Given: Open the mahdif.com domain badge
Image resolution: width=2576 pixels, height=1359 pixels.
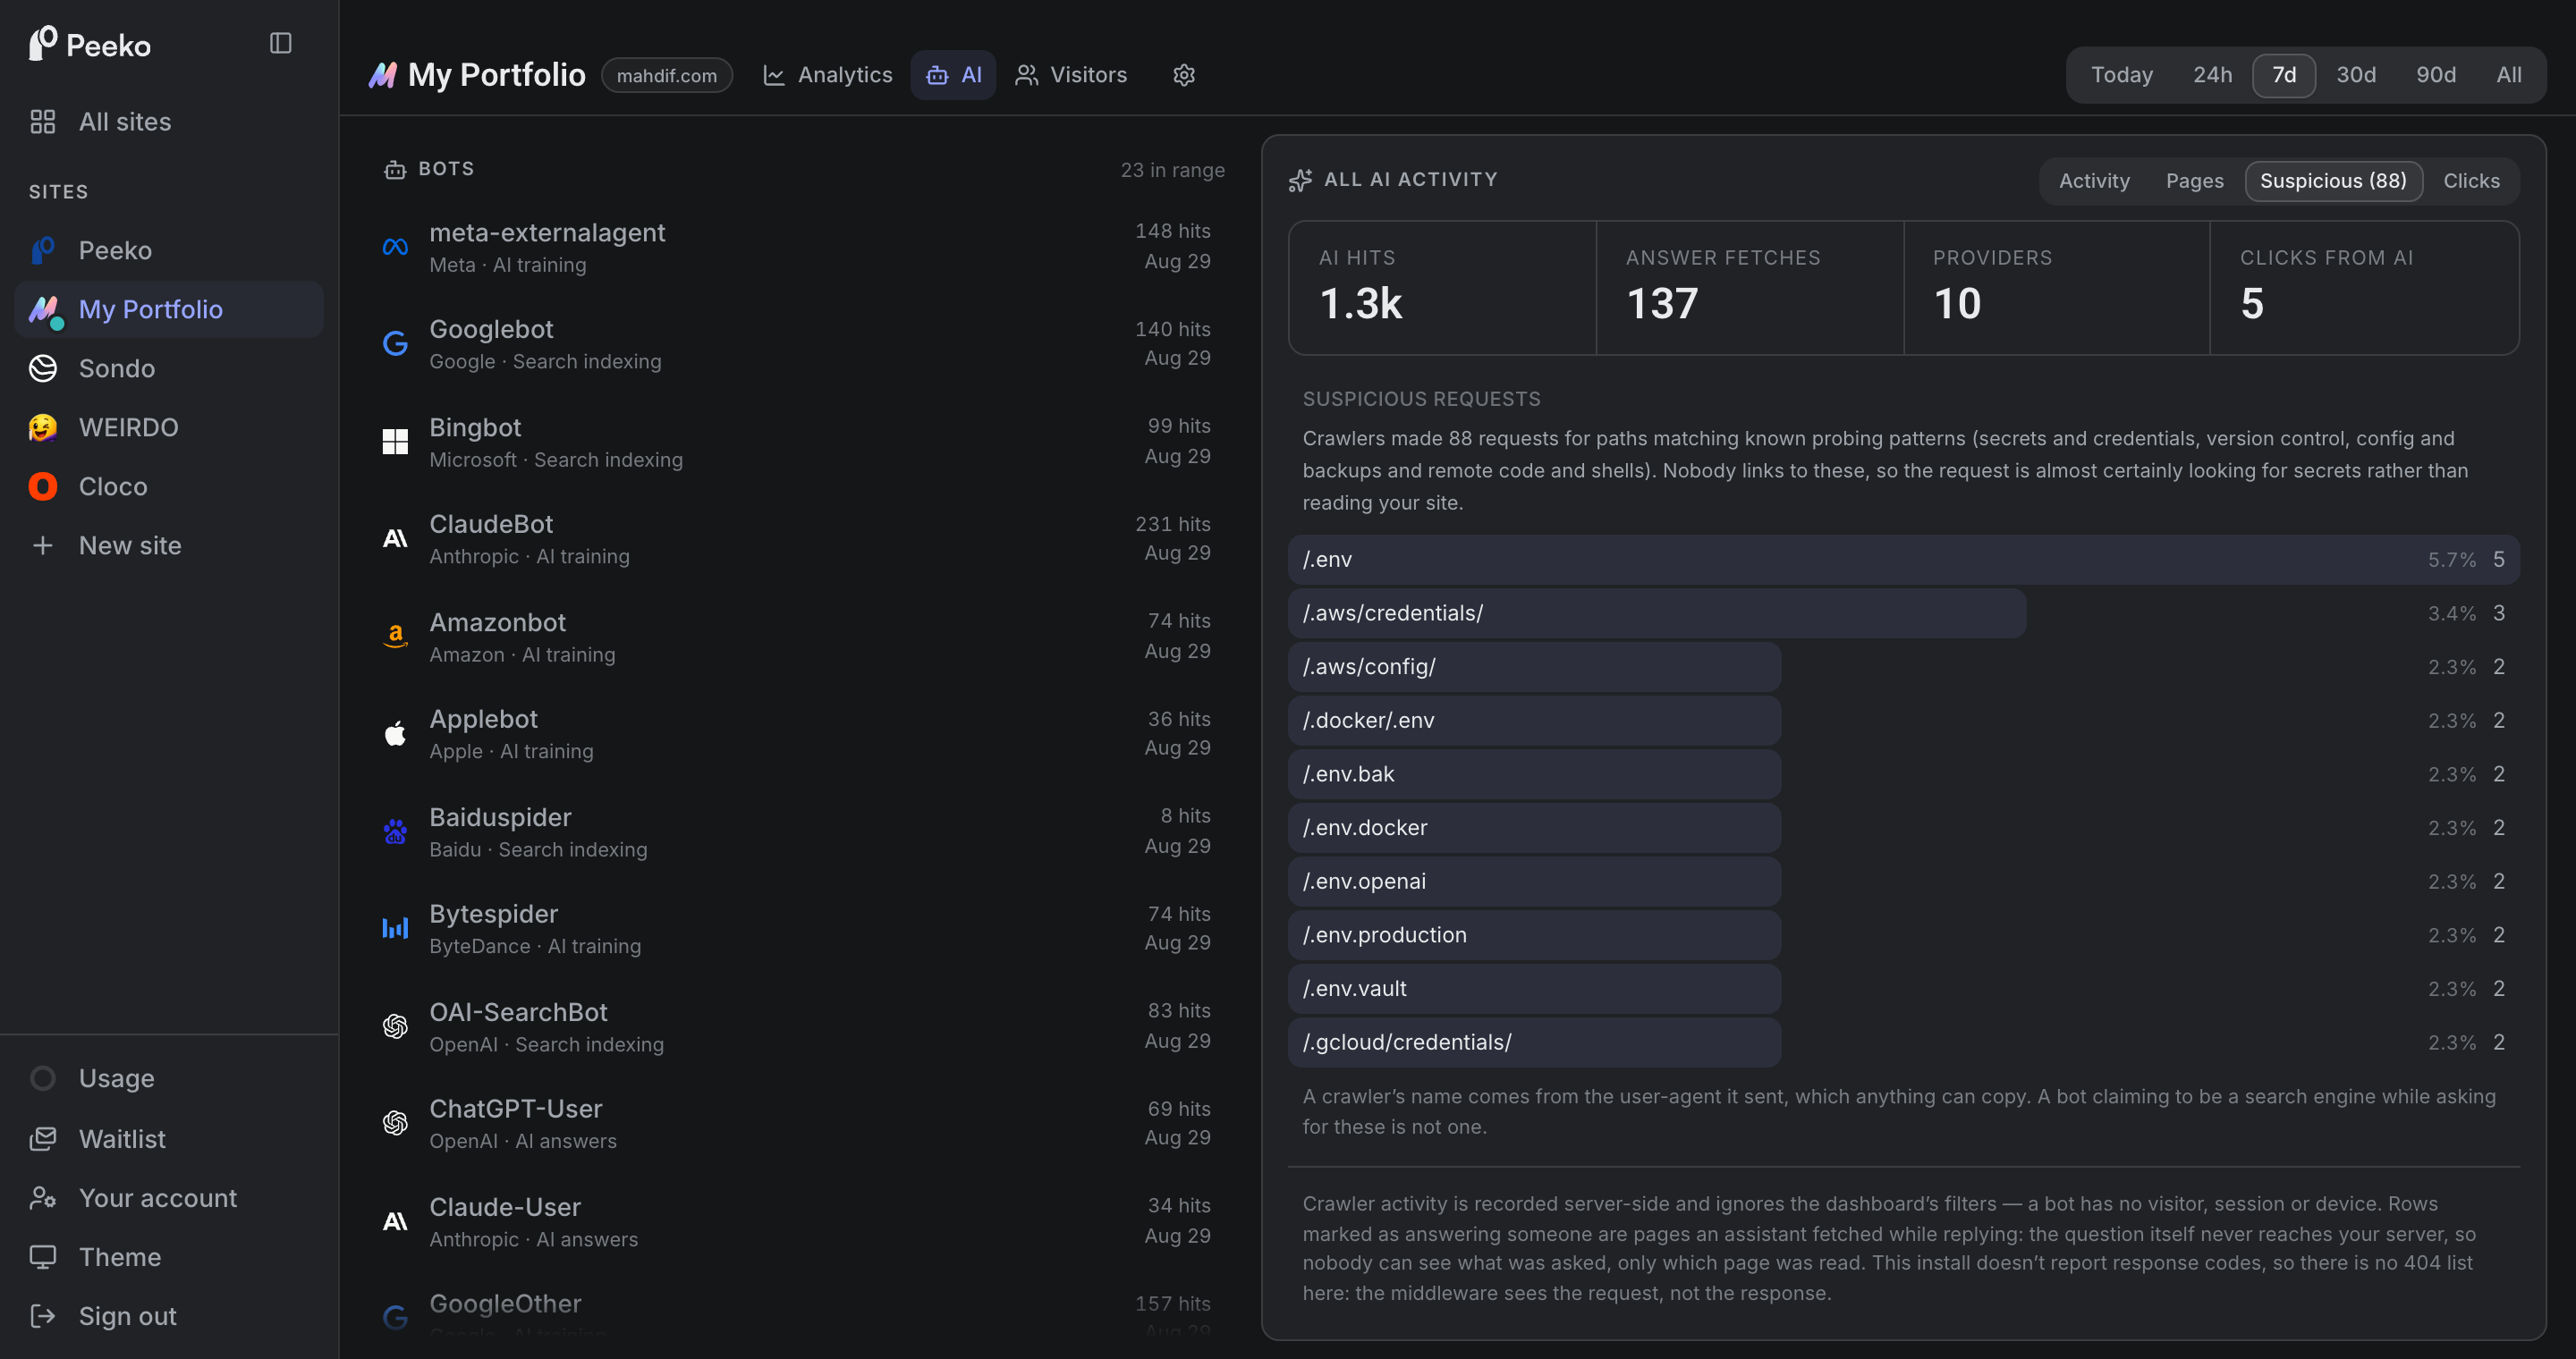Looking at the screenshot, I should pos(667,75).
